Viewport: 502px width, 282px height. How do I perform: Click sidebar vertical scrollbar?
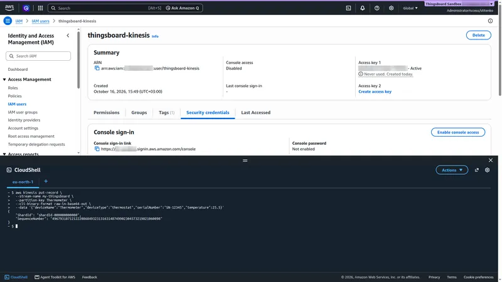78,60
